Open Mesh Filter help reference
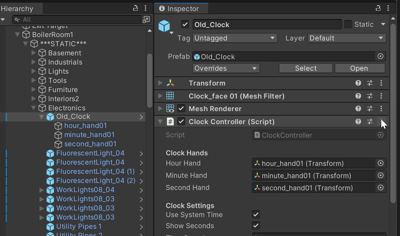This screenshot has width=400, height=236. click(x=358, y=96)
